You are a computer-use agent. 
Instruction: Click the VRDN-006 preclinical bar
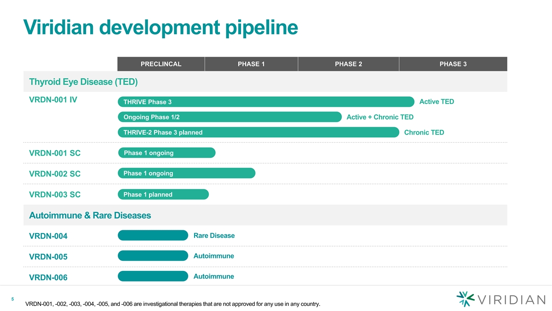(153, 276)
